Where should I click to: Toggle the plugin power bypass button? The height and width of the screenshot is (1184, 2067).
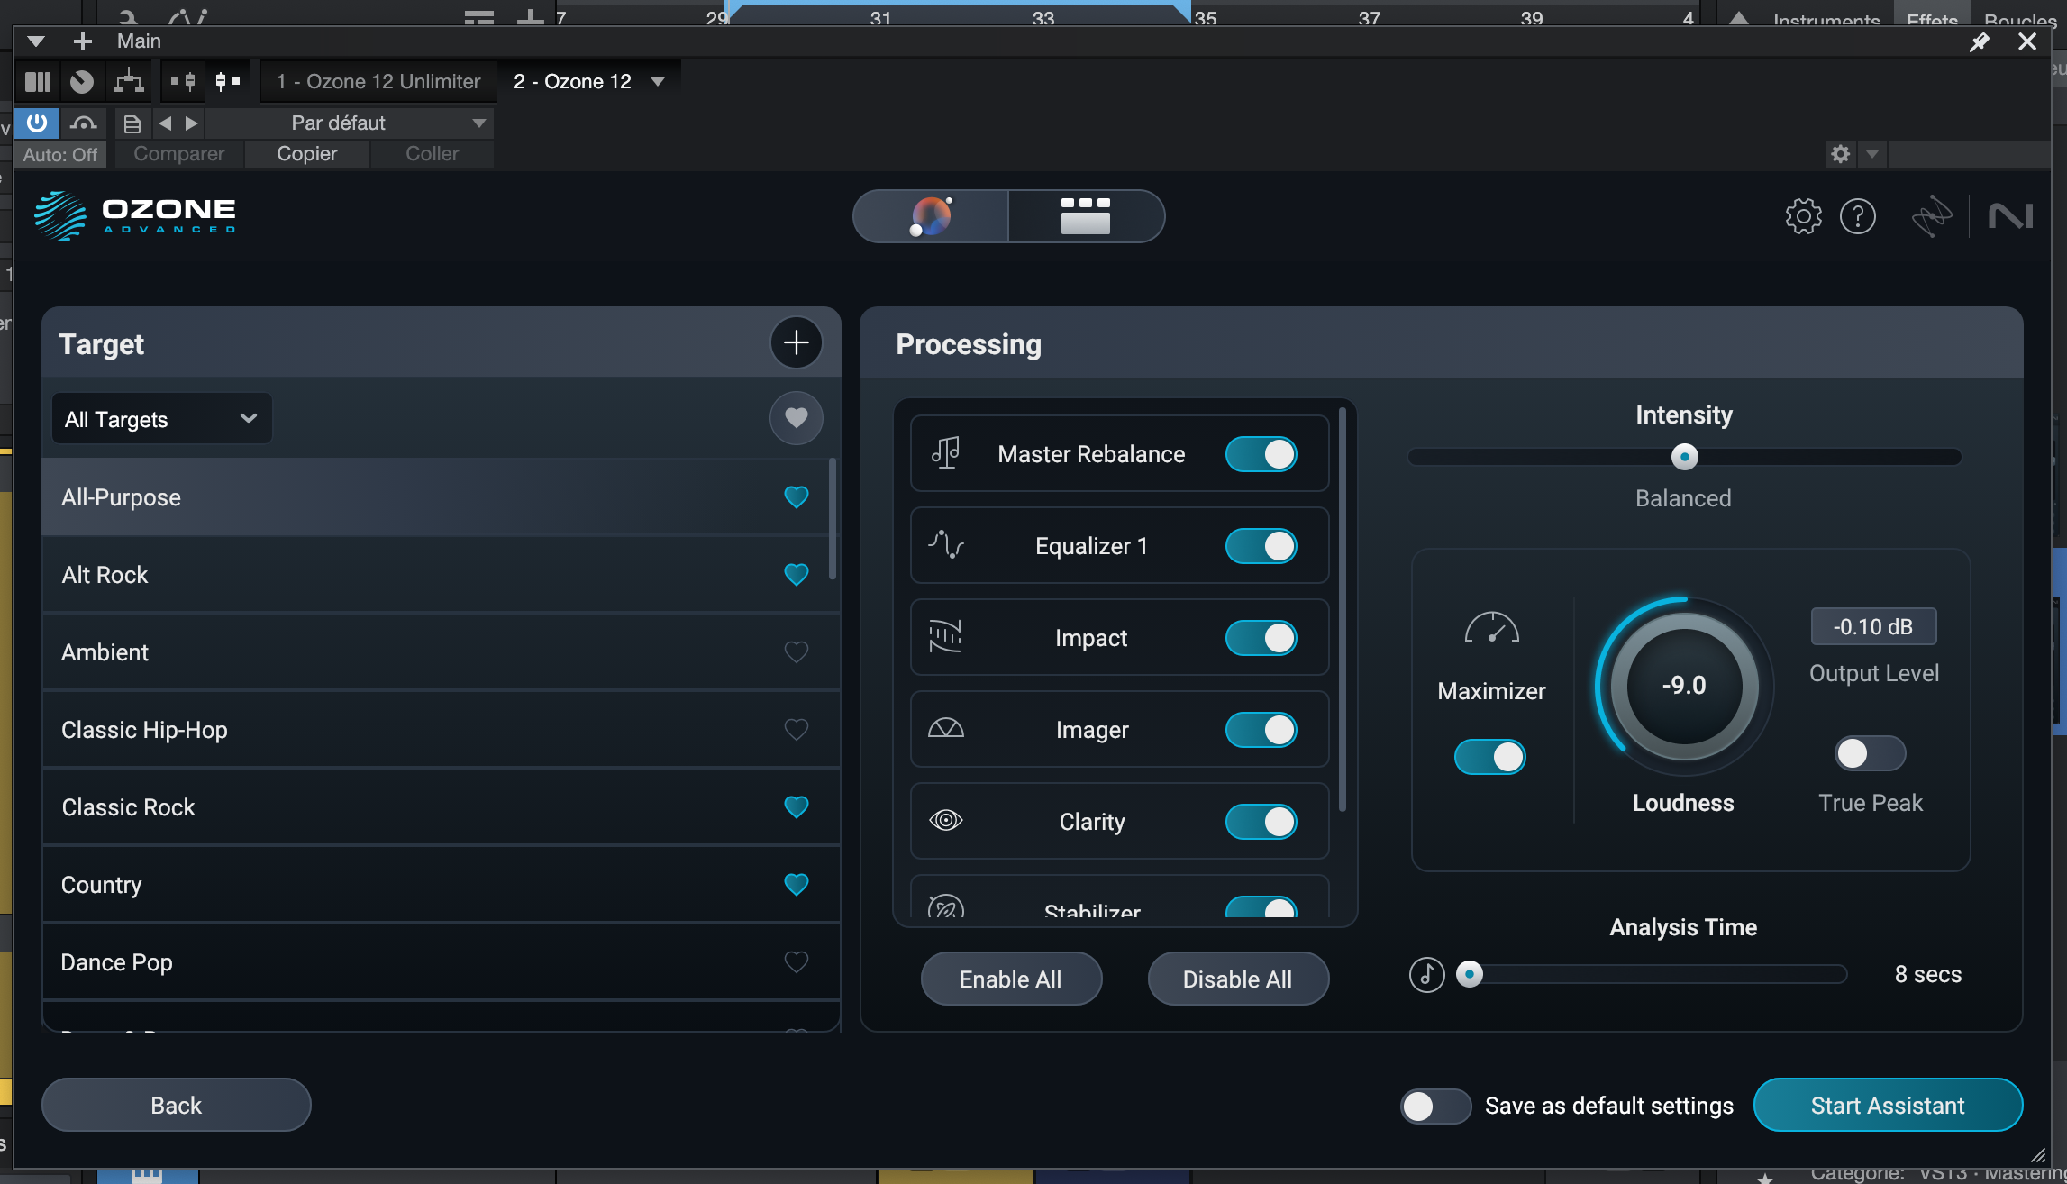pyautogui.click(x=37, y=123)
